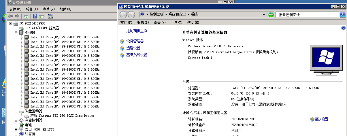Open dropdown arrow after 控制面板 breadcrumb
Image resolution: width=347 pixels, height=136 pixels.
coord(166,14)
